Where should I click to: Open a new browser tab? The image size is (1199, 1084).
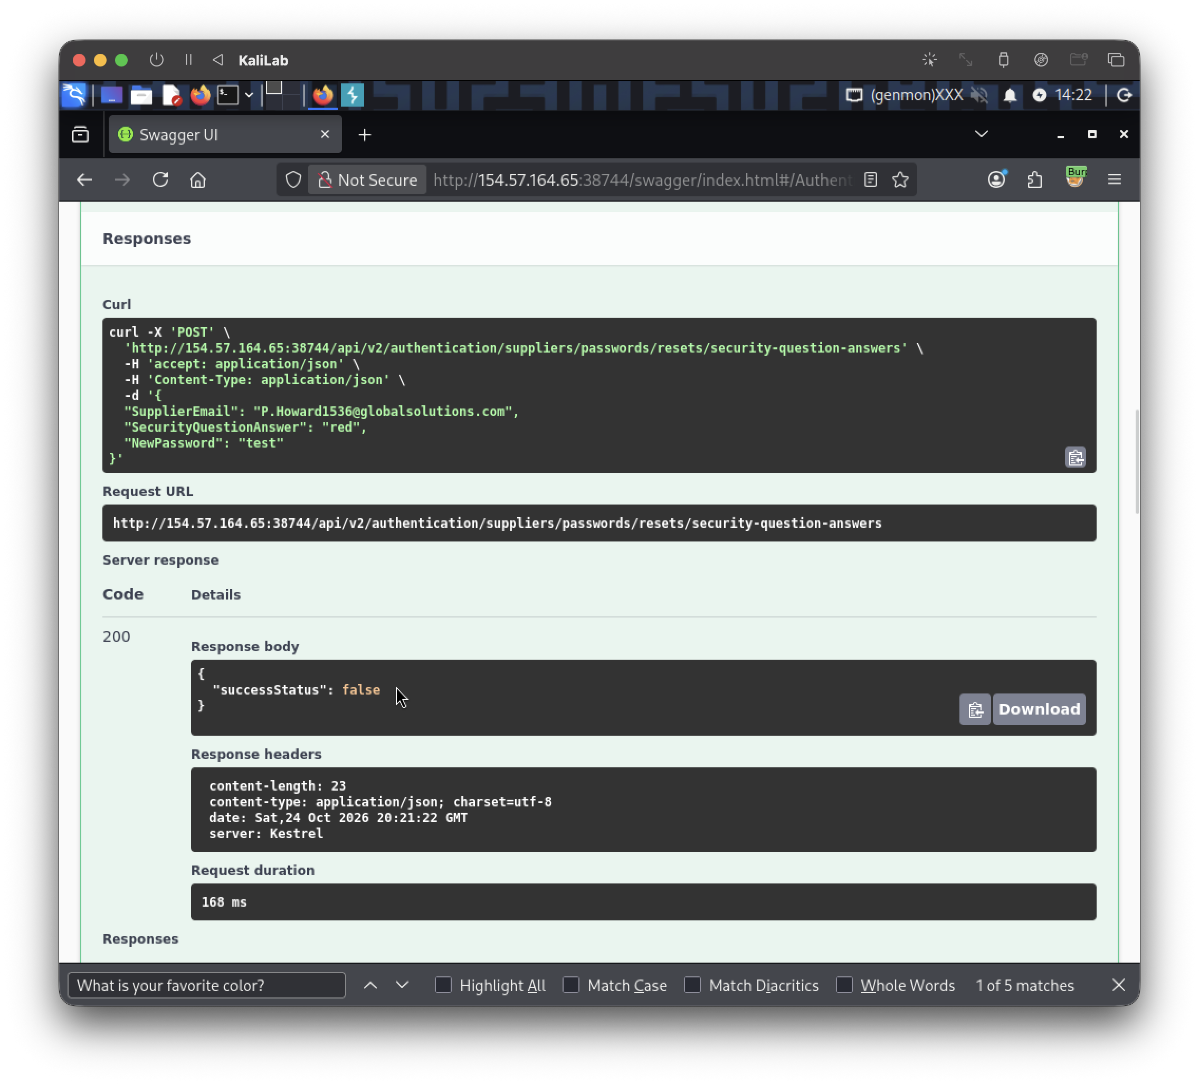[x=365, y=135]
